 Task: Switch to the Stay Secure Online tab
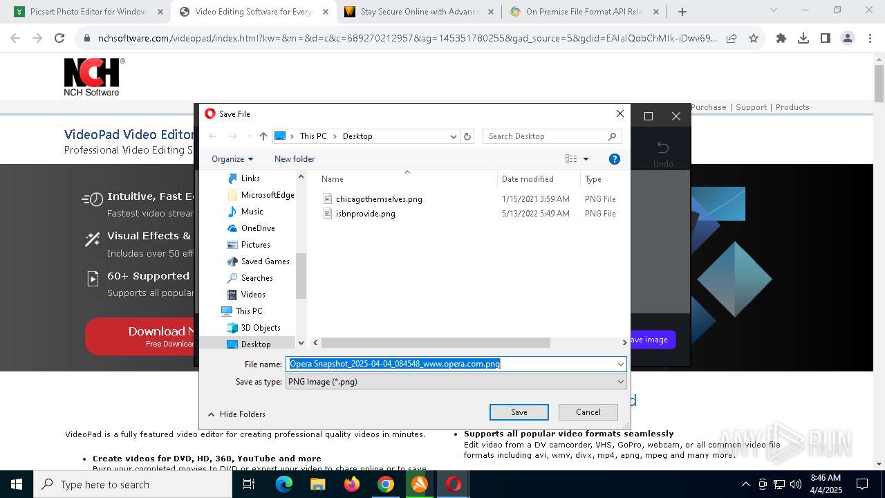418,12
